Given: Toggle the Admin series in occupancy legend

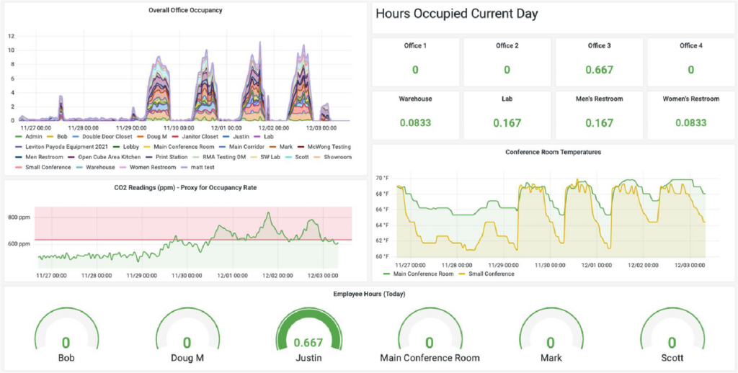Looking at the screenshot, I should coord(33,135).
